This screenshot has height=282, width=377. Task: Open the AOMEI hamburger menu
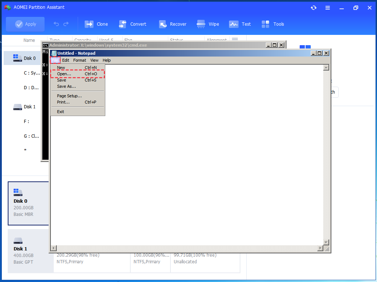click(327, 8)
